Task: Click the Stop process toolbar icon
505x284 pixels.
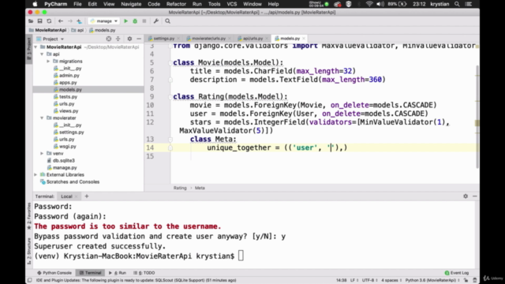Action: pos(144,21)
